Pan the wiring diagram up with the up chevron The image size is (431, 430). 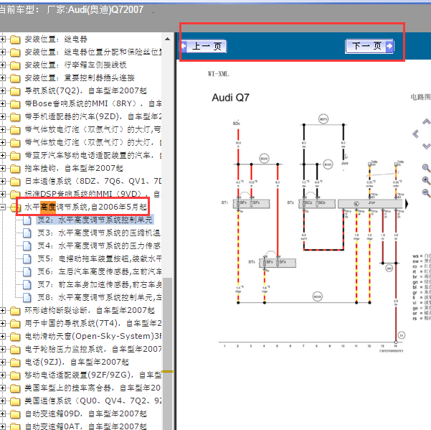pos(426,121)
